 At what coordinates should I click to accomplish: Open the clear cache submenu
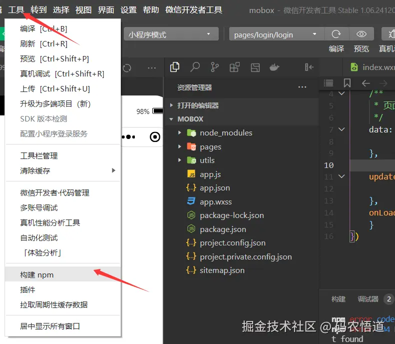(x=63, y=170)
